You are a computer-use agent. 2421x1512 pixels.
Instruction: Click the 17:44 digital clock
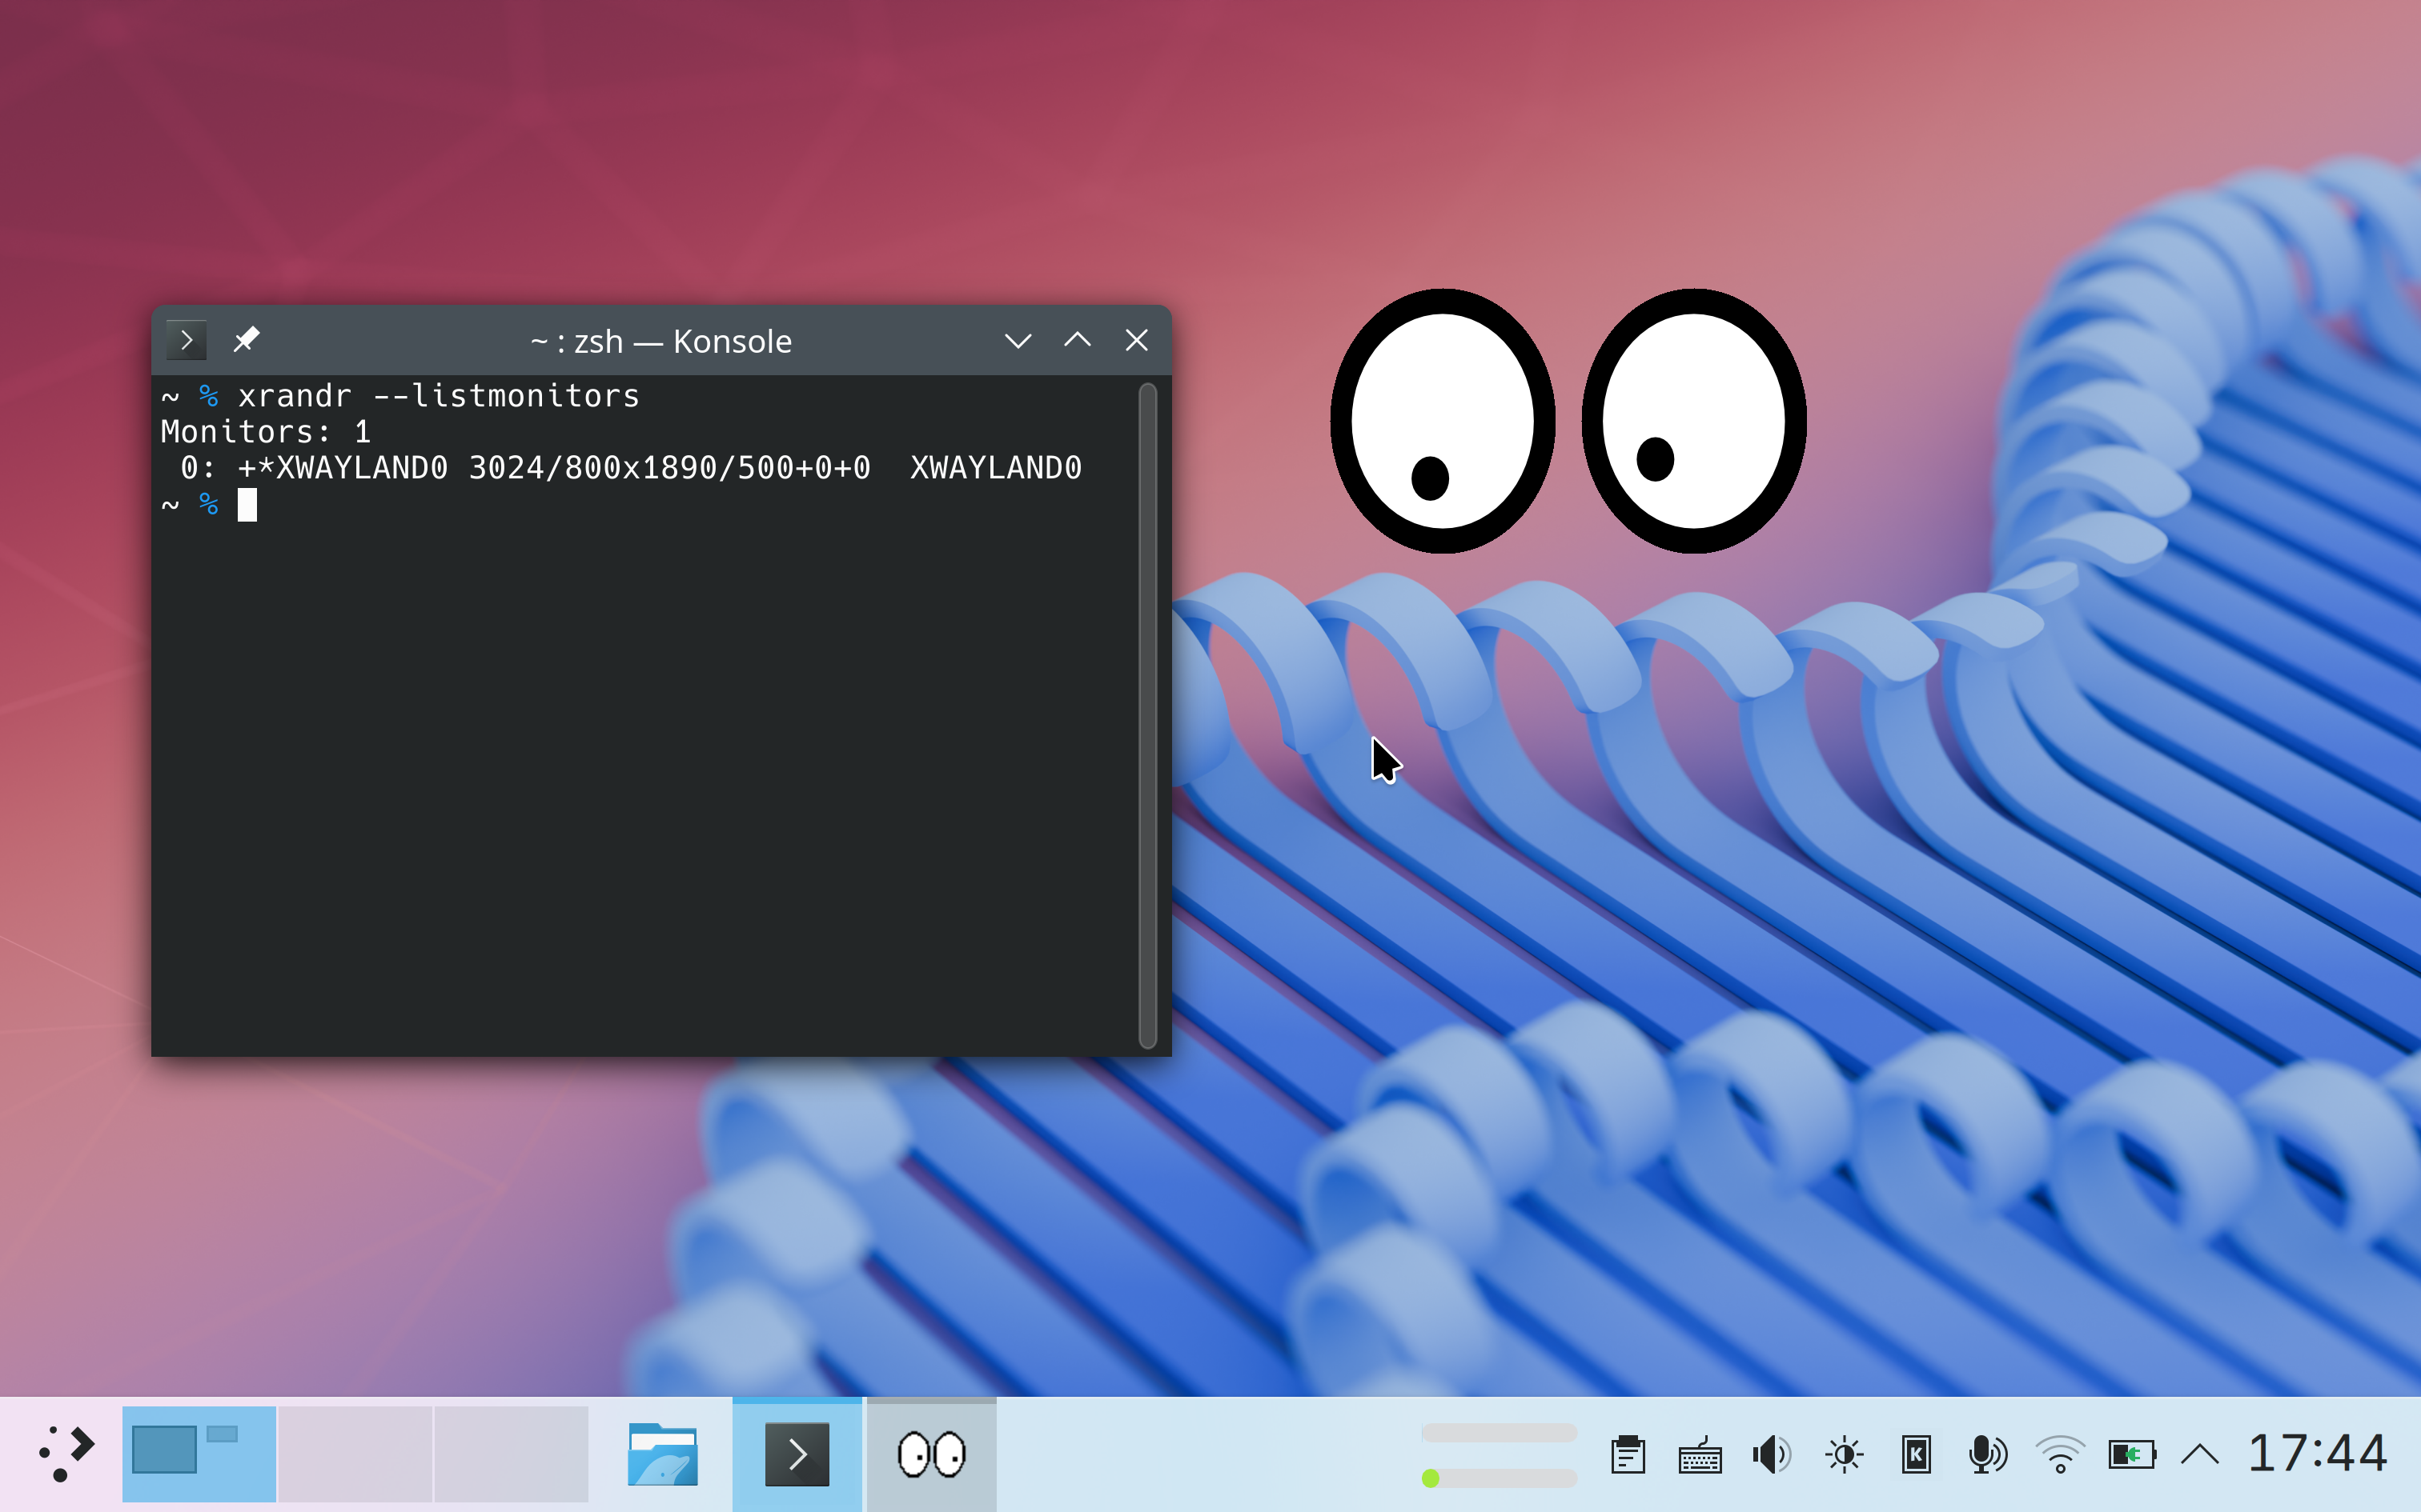2317,1453
